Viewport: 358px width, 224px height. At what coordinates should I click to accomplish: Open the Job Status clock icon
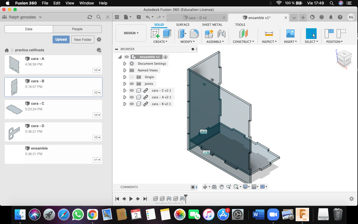(322, 17)
